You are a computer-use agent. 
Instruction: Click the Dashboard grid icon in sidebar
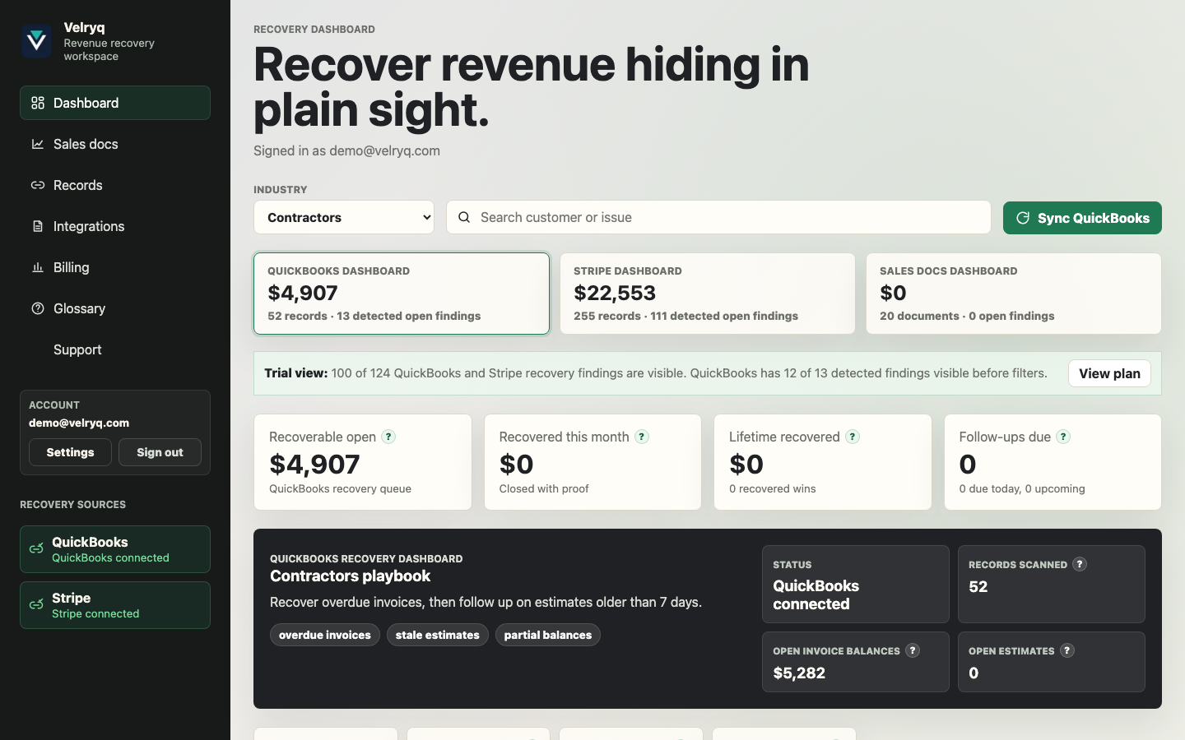click(38, 103)
